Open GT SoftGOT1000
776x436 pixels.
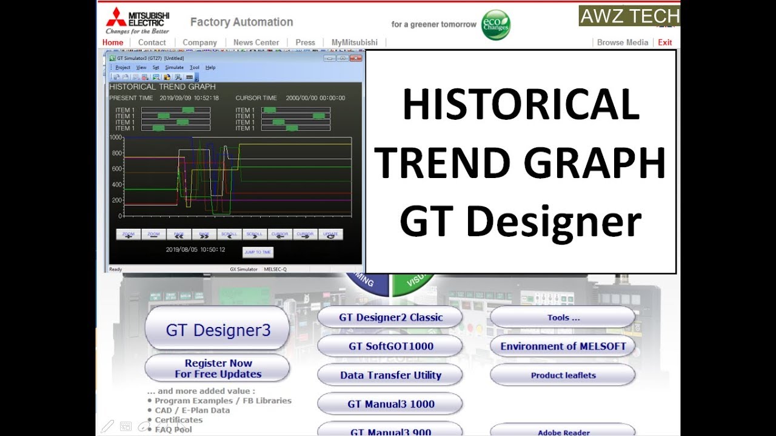pos(390,346)
